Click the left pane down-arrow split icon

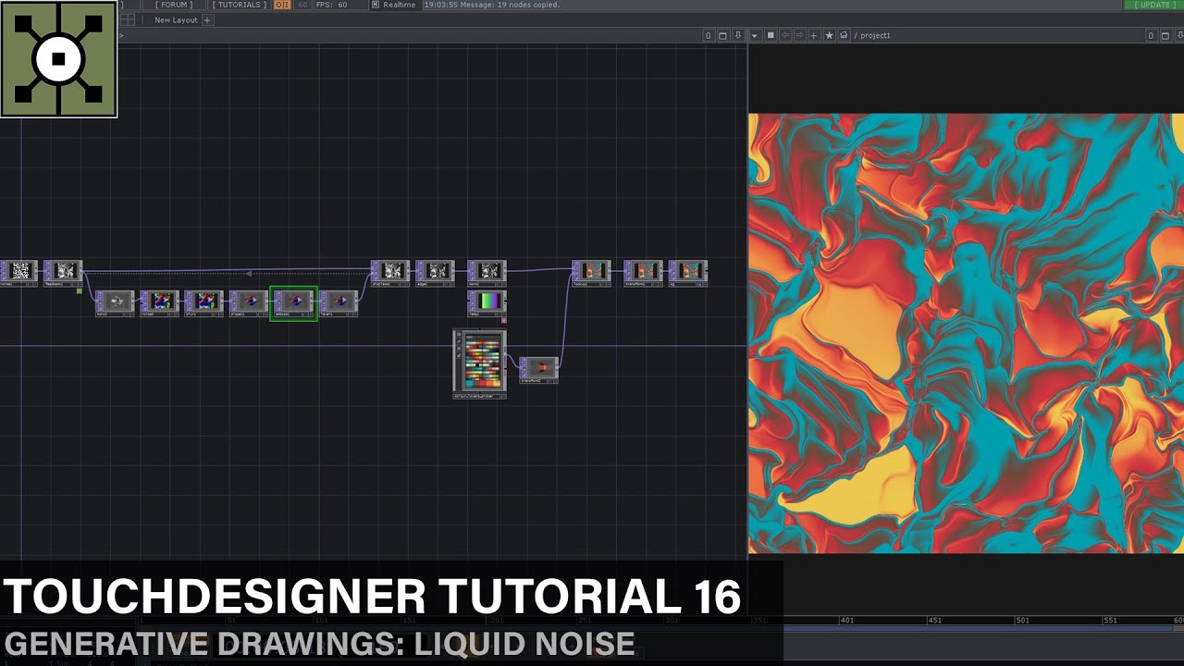[x=738, y=35]
